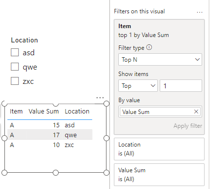This screenshot has height=189, width=210.
Task: Click Item A in the asd row
Action: [x=12, y=125]
